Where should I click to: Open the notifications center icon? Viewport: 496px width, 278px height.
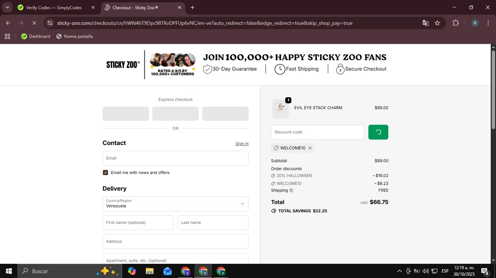tap(485, 271)
